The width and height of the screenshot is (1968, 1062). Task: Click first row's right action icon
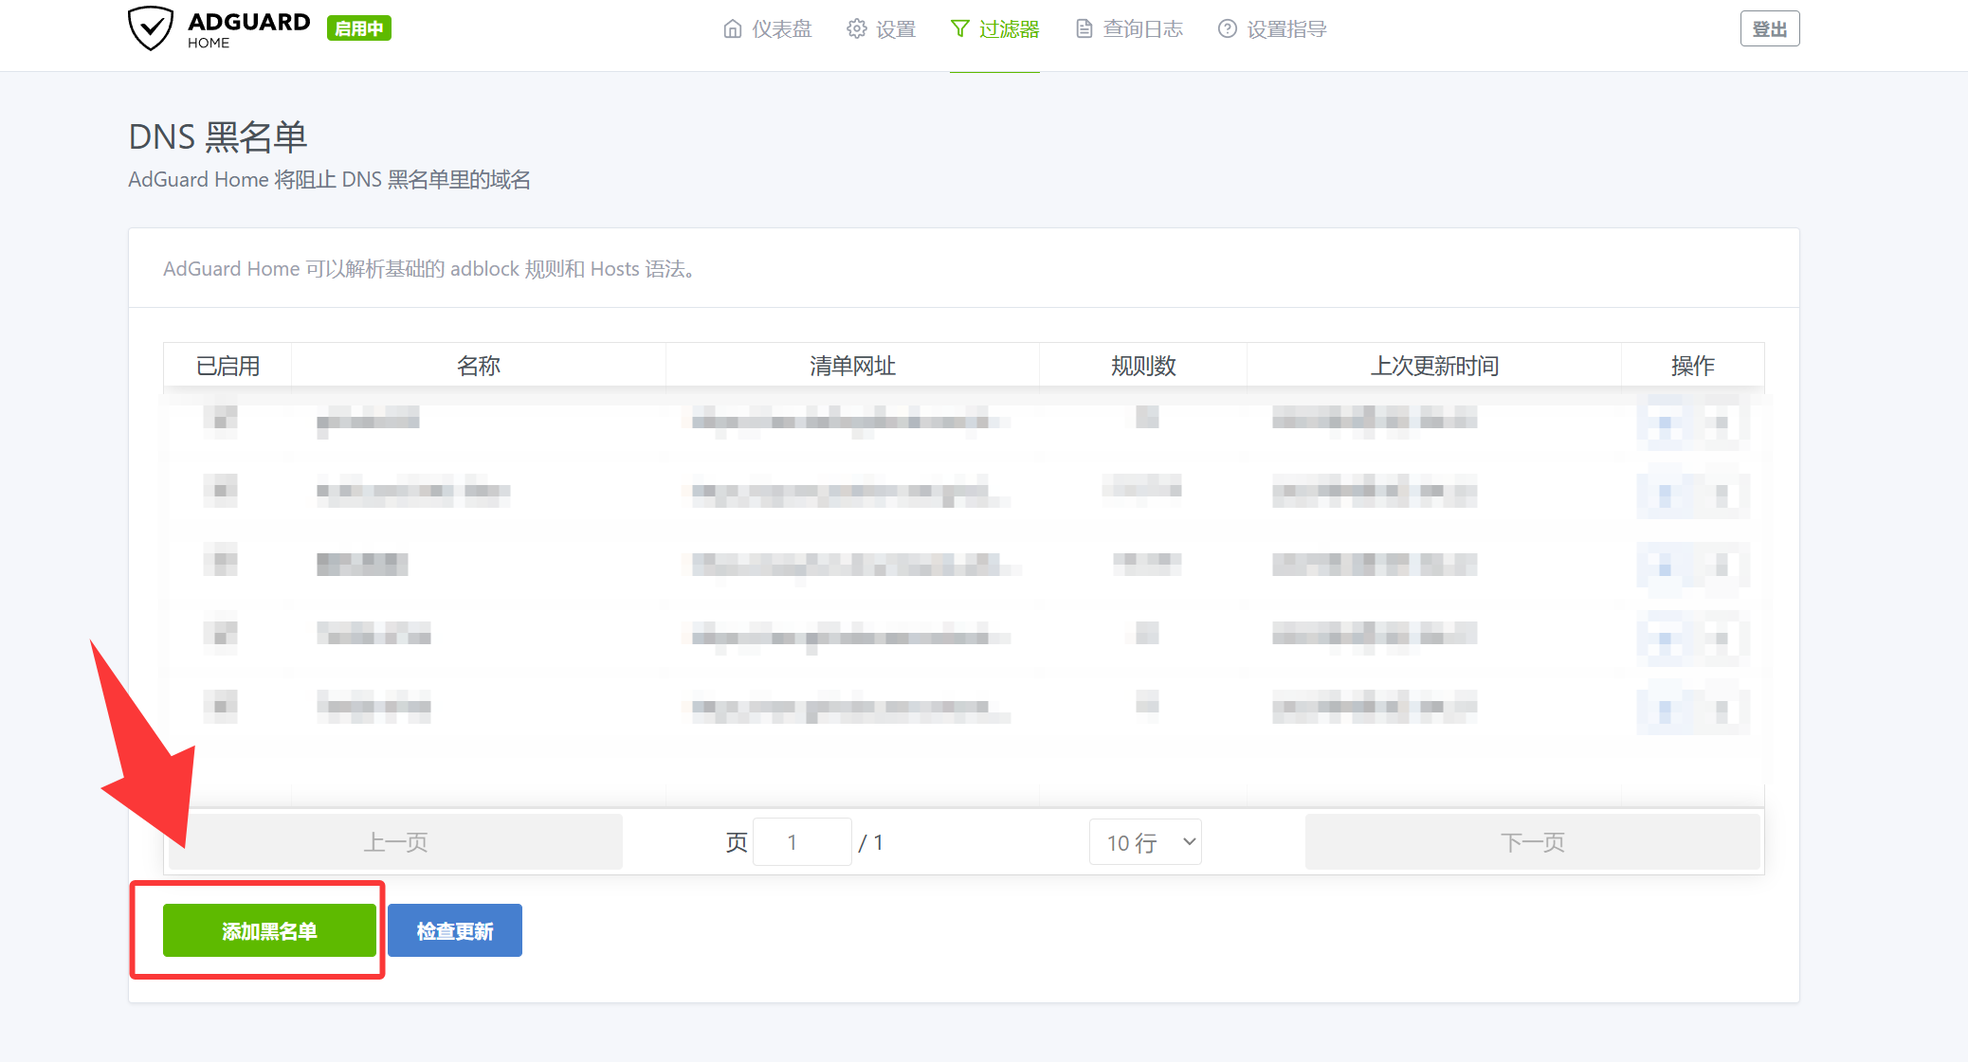(1722, 422)
